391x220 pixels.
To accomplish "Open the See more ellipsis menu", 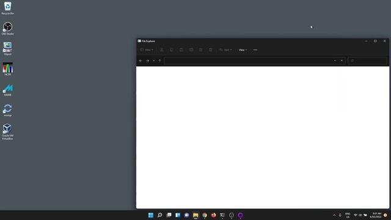I will pos(255,50).
